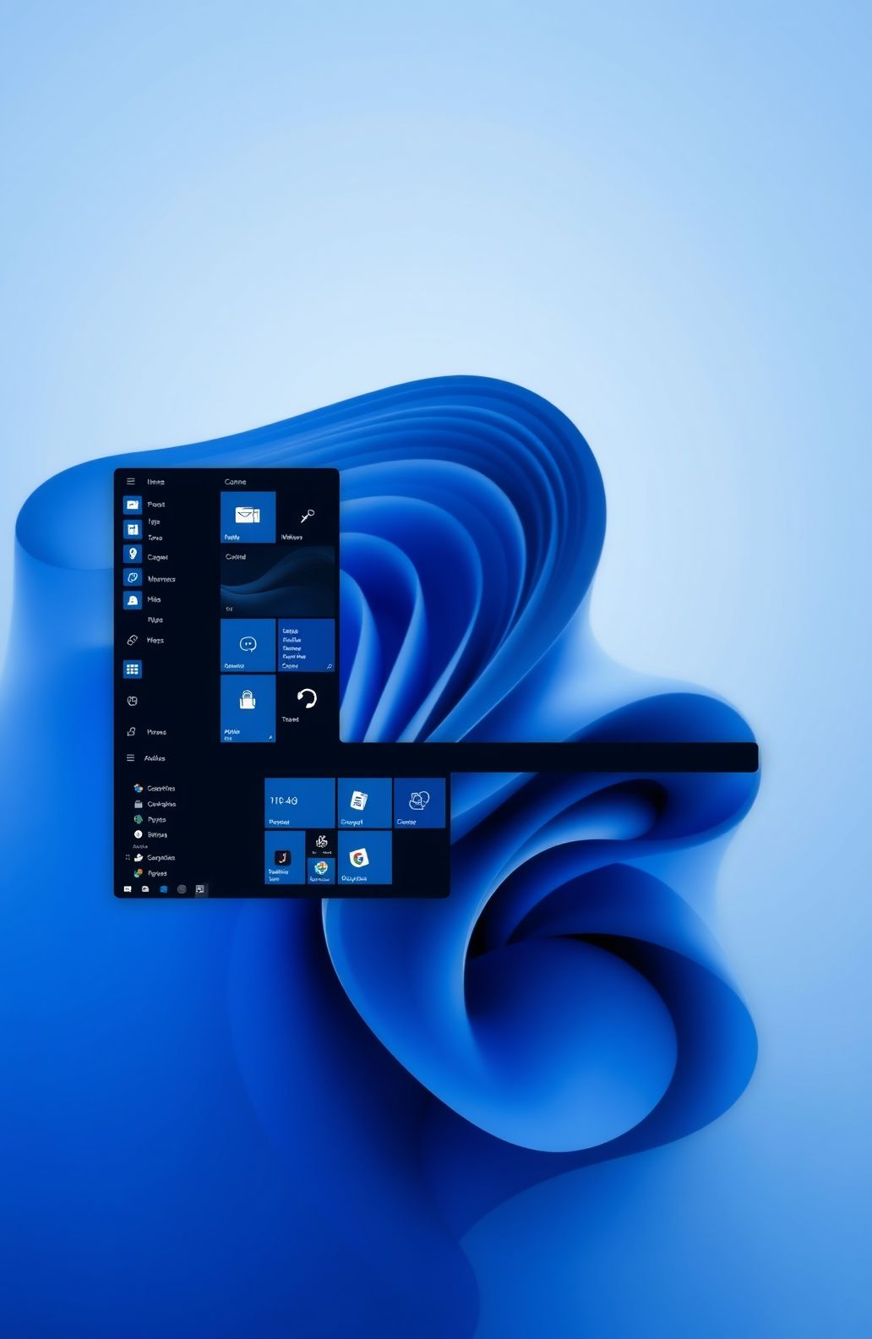This screenshot has width=872, height=1339.
Task: Open the Mail envelope tile
Action: [248, 516]
